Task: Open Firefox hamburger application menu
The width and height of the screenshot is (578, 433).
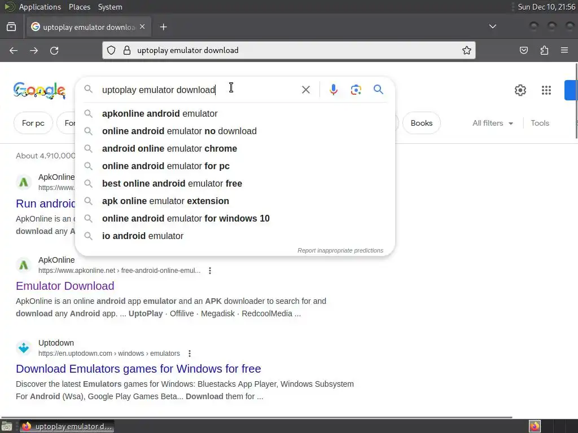Action: [564, 50]
